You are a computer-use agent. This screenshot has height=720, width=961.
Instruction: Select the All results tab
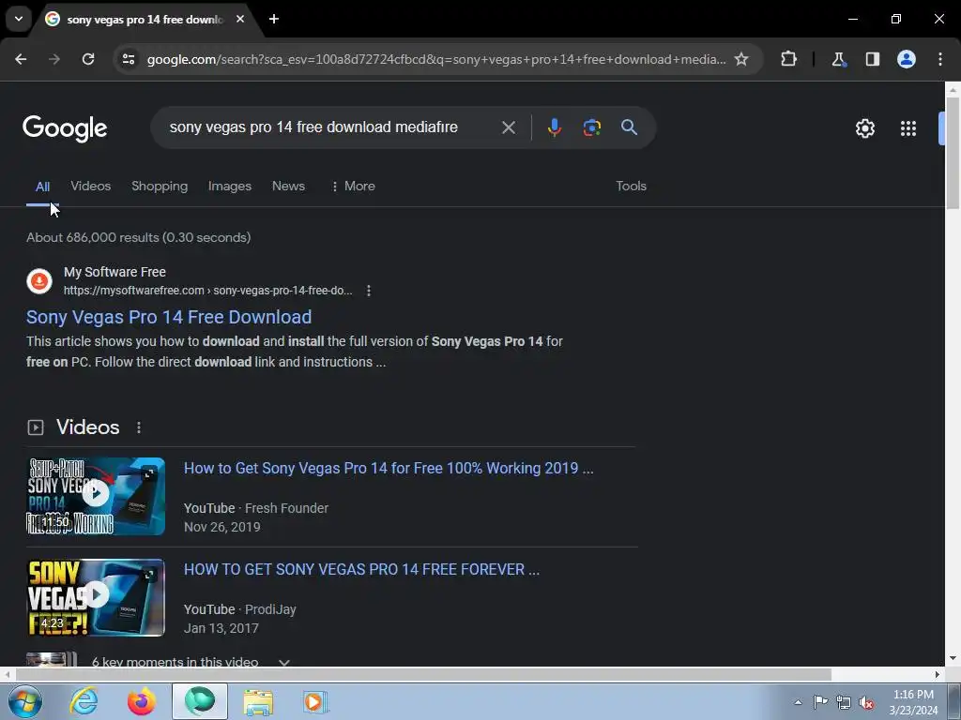42,187
